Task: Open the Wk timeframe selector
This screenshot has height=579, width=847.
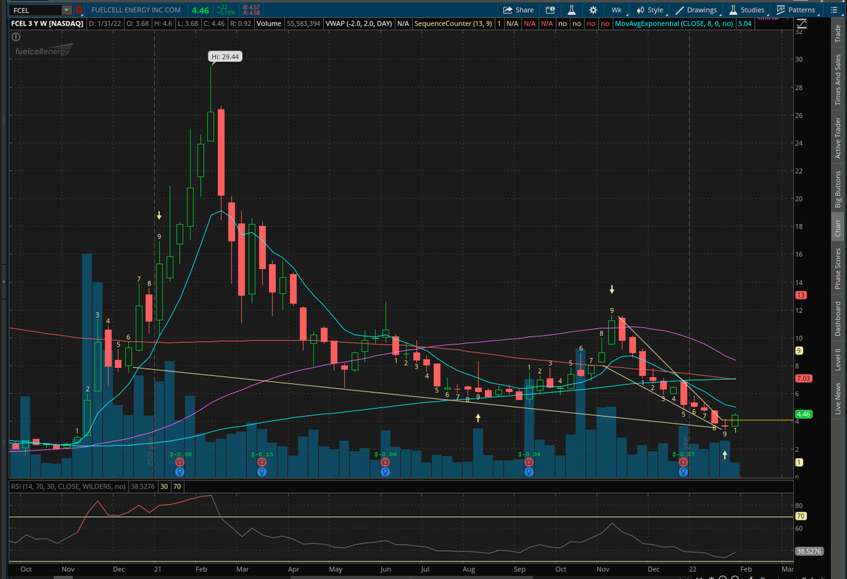Action: 616,10
